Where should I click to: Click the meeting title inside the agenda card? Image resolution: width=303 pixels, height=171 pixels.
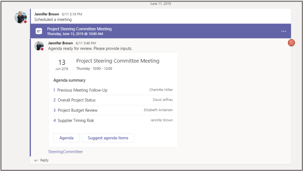tap(118, 61)
